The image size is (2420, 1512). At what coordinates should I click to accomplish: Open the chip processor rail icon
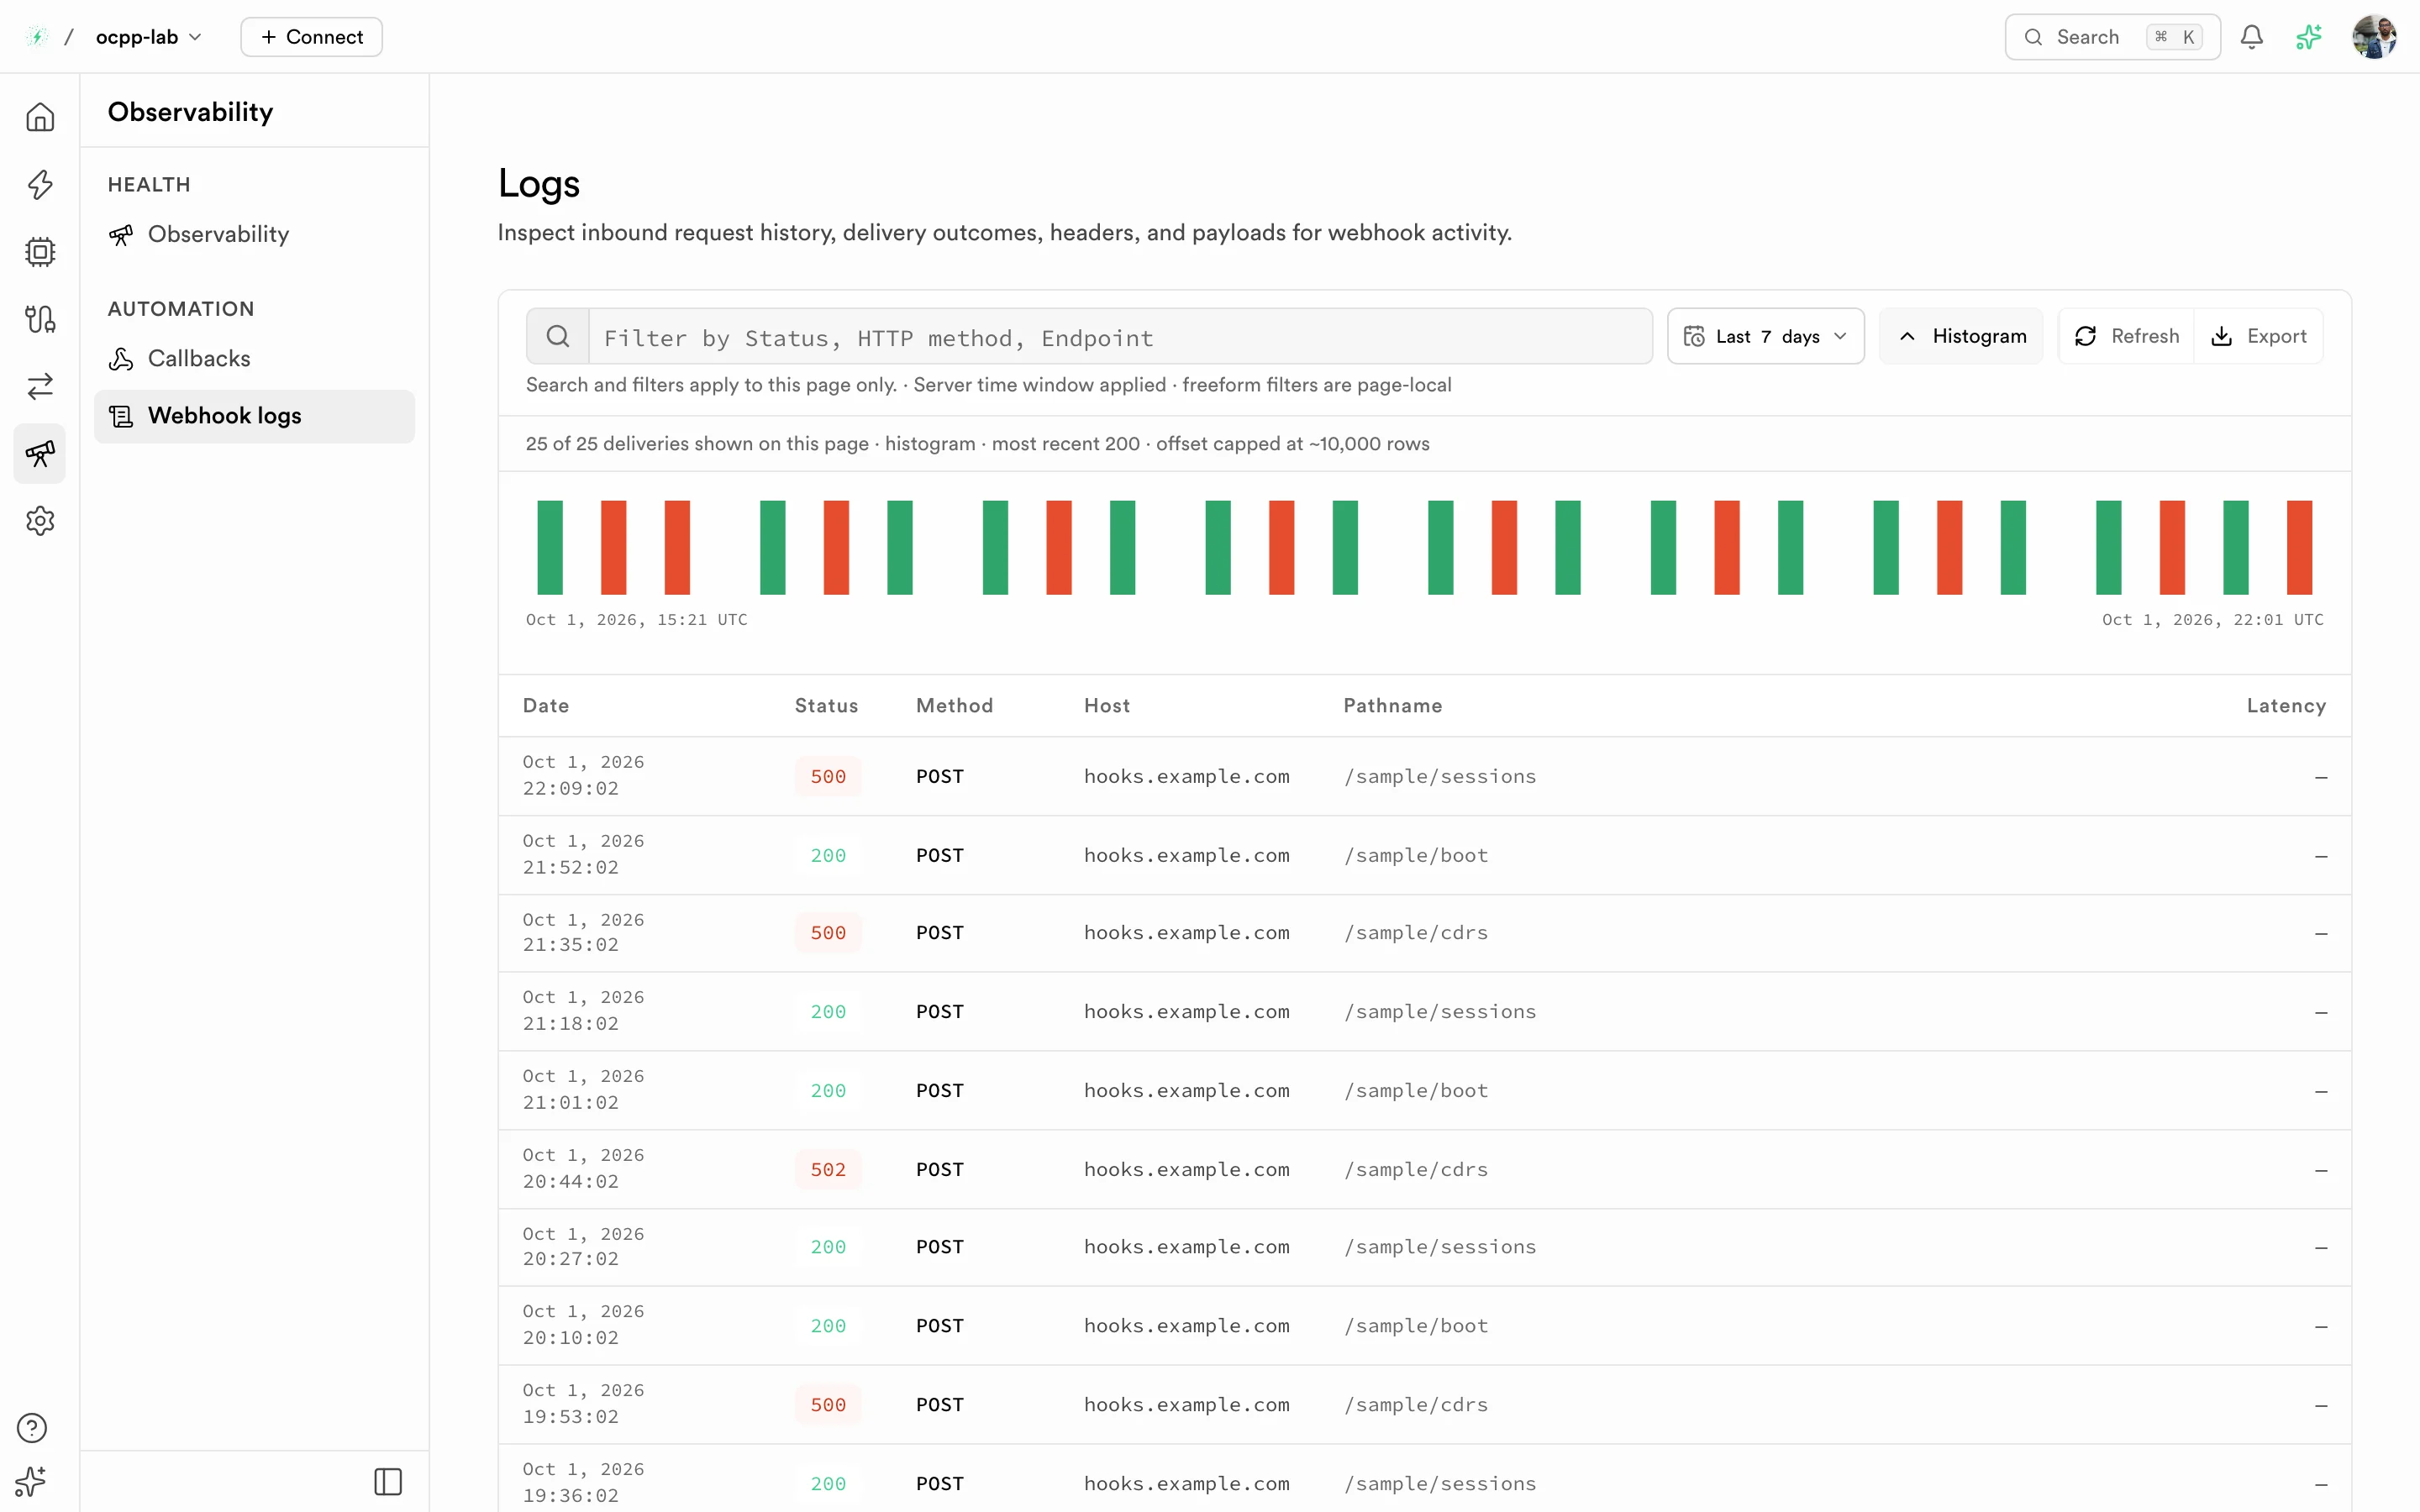[40, 252]
